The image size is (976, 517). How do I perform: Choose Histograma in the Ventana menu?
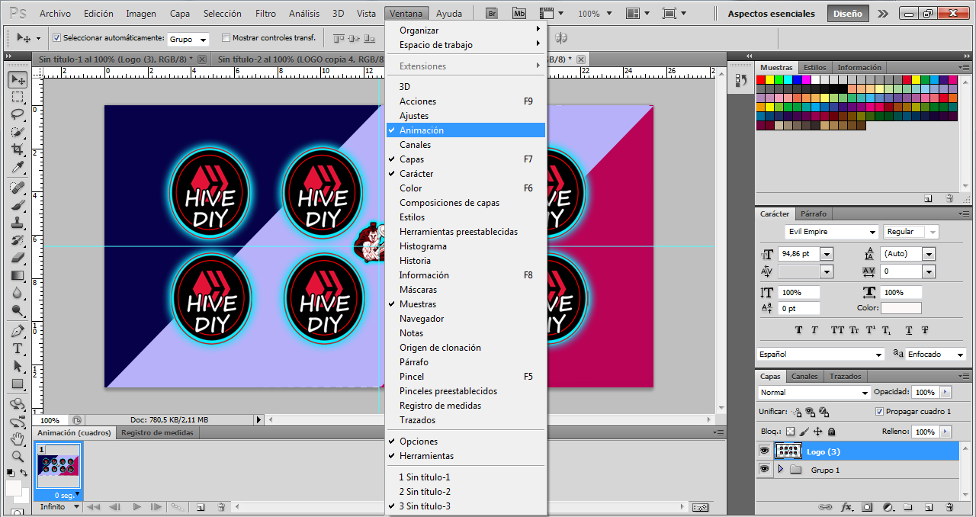click(423, 246)
